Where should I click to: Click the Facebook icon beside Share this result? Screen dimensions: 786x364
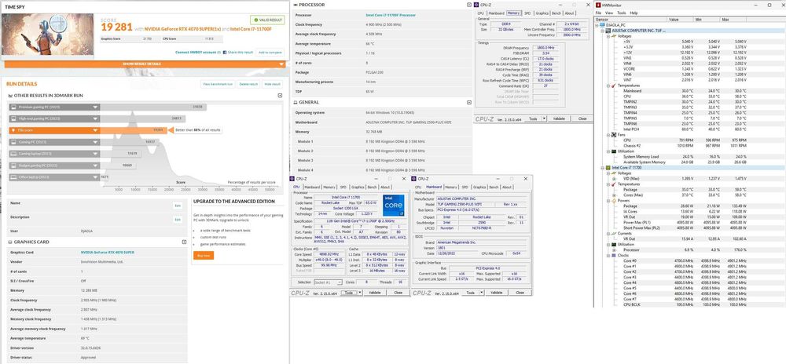pyautogui.click(x=225, y=52)
